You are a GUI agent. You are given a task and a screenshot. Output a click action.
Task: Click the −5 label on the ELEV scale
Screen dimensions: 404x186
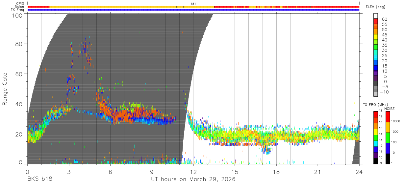[385, 87]
